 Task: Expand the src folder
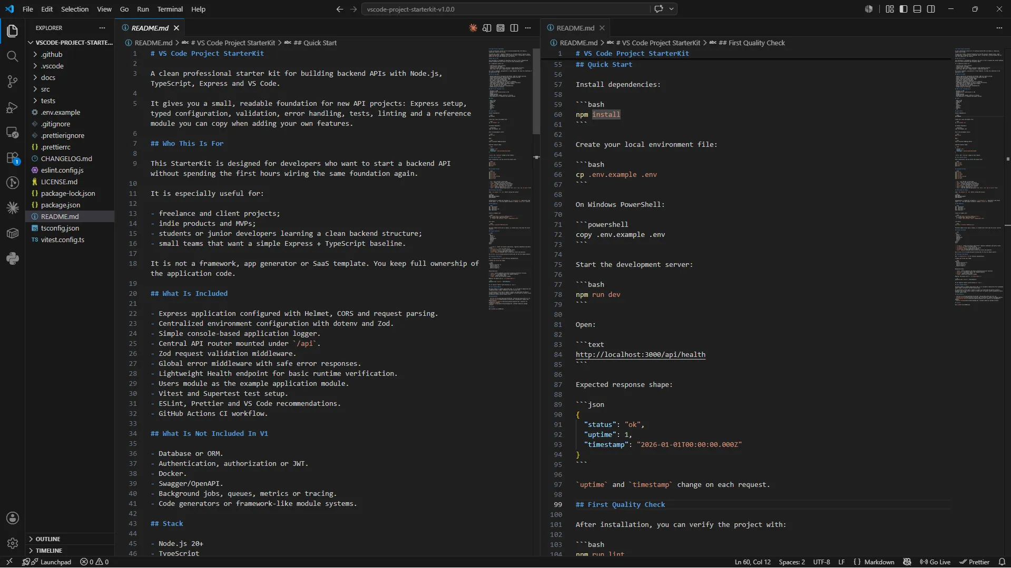click(x=70, y=89)
